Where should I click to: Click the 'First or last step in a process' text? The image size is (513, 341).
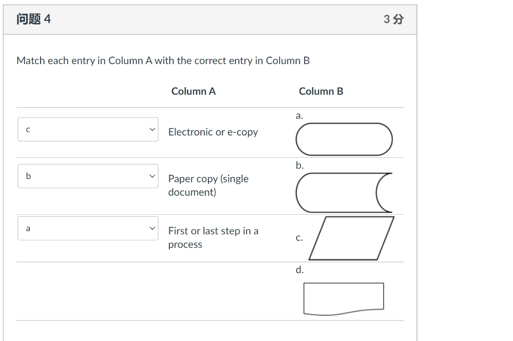pyautogui.click(x=213, y=237)
